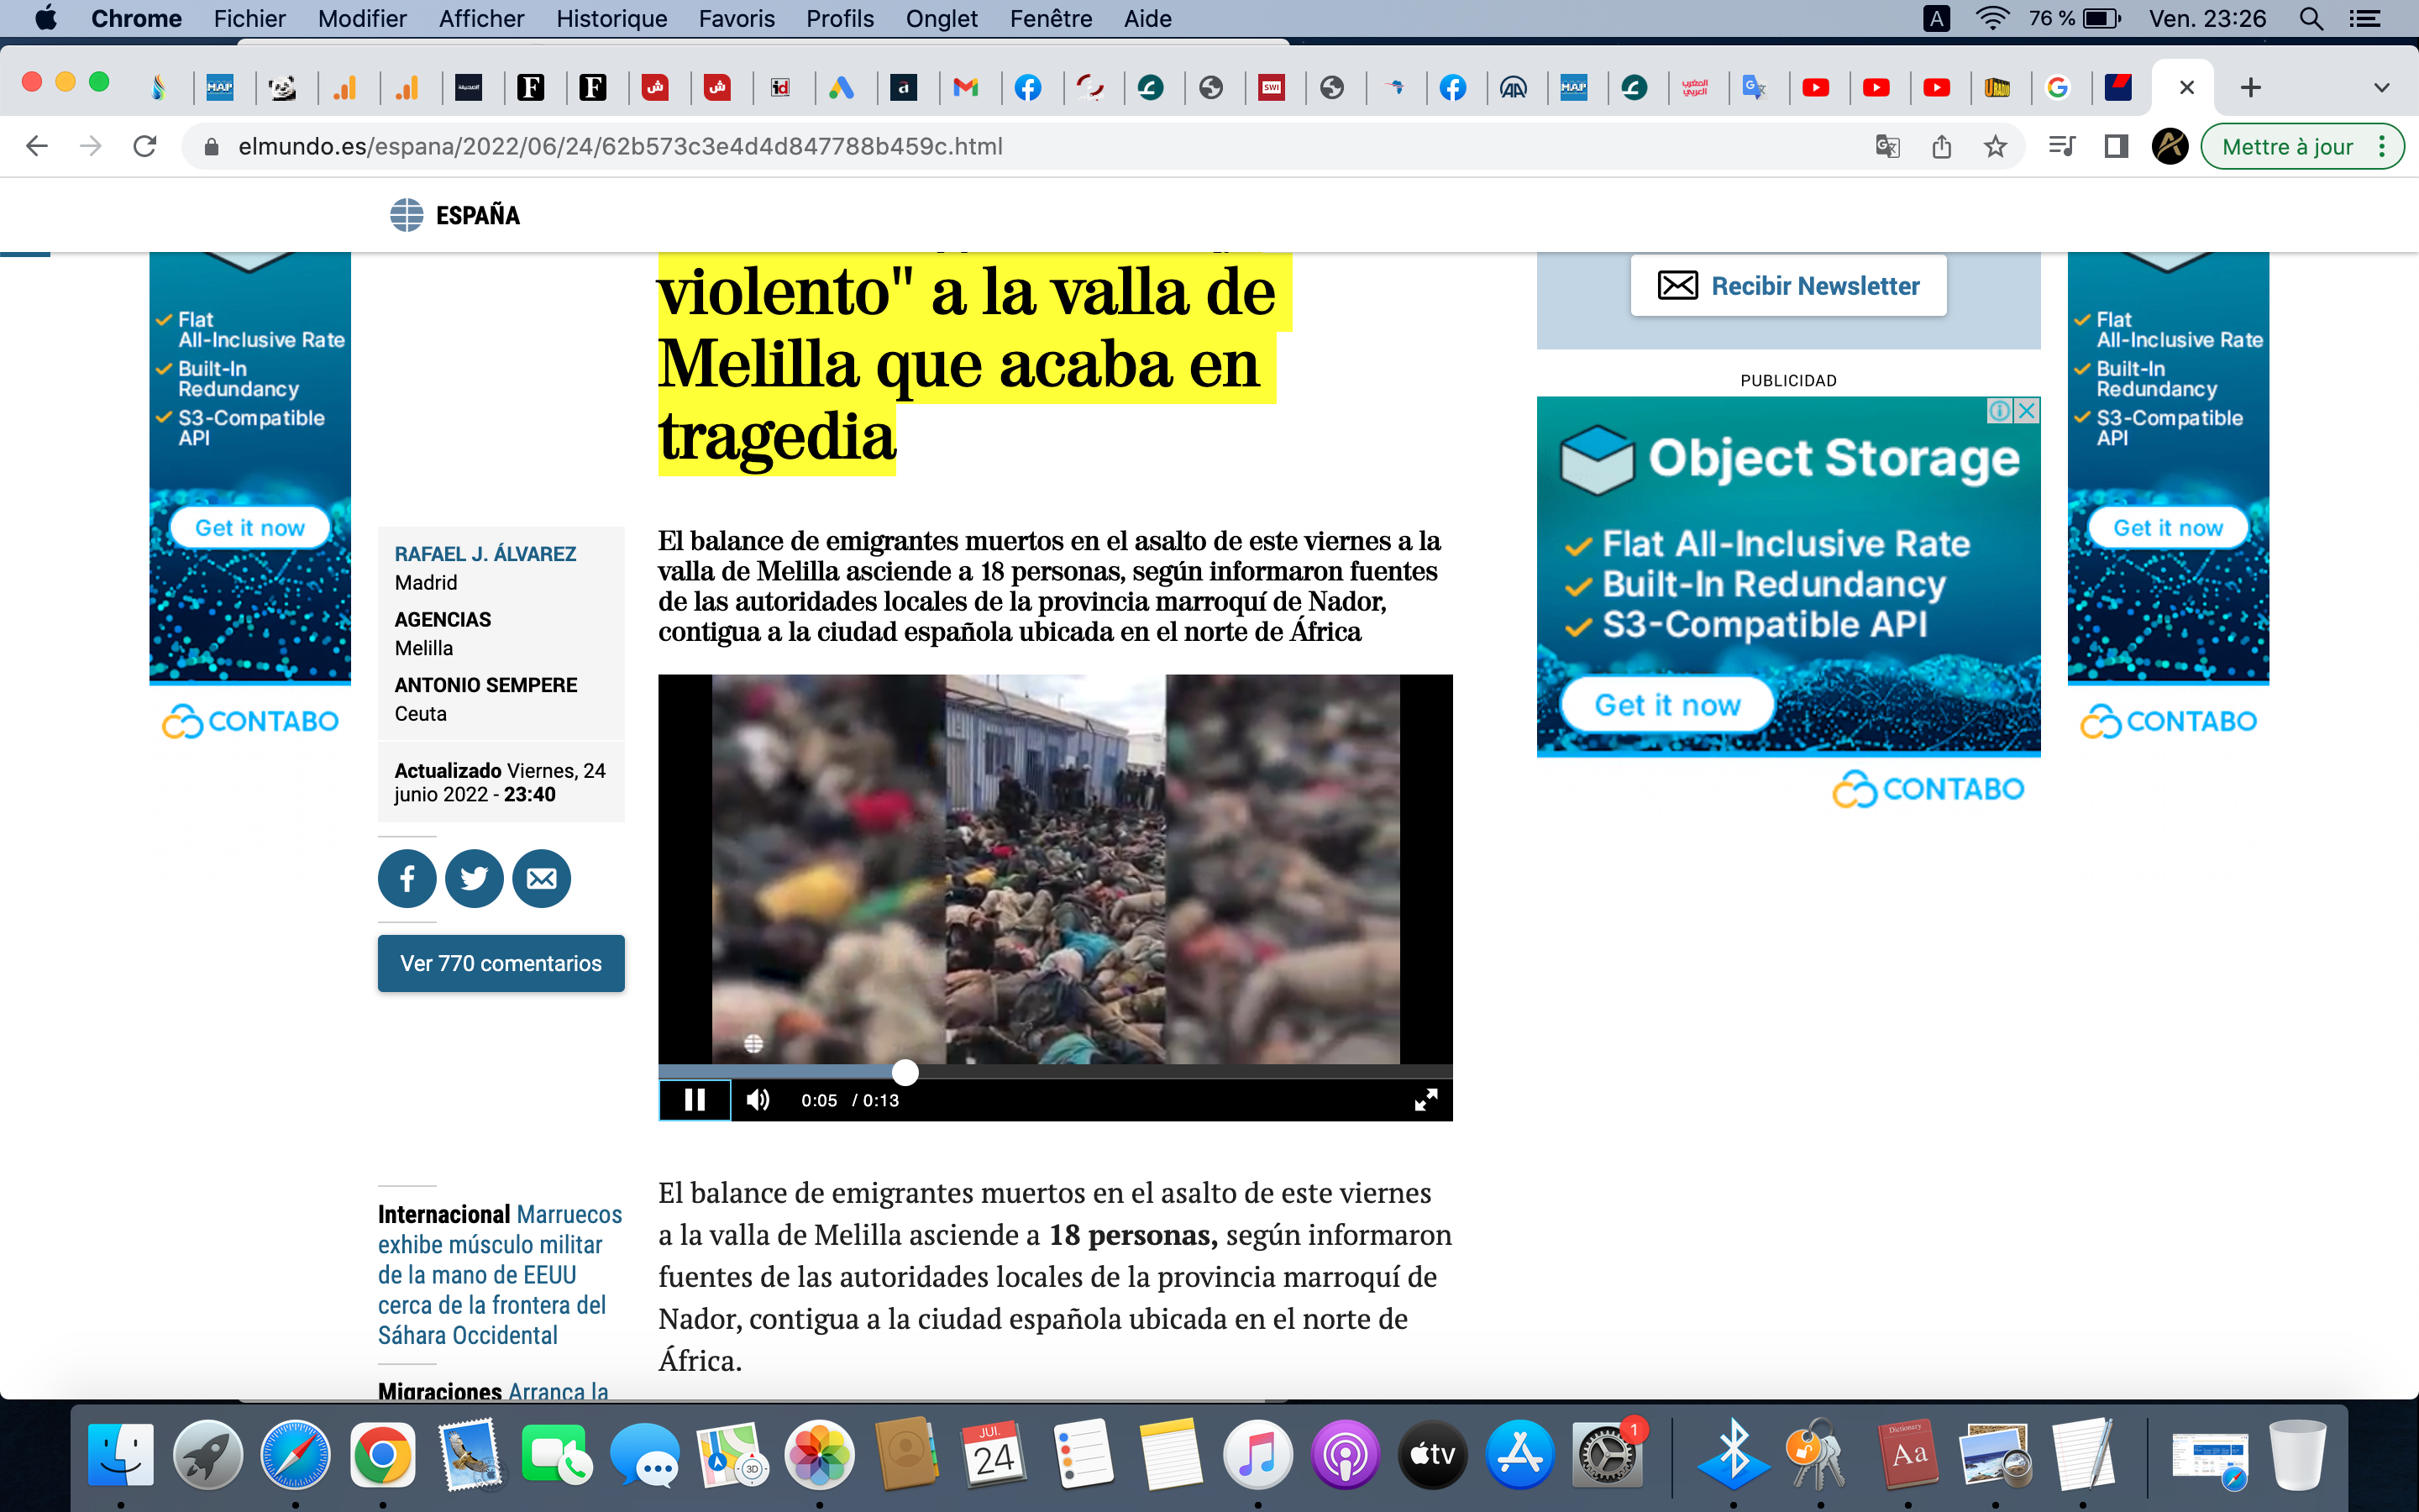Share article by email icon
Image resolution: width=2419 pixels, height=1512 pixels.
(541, 879)
